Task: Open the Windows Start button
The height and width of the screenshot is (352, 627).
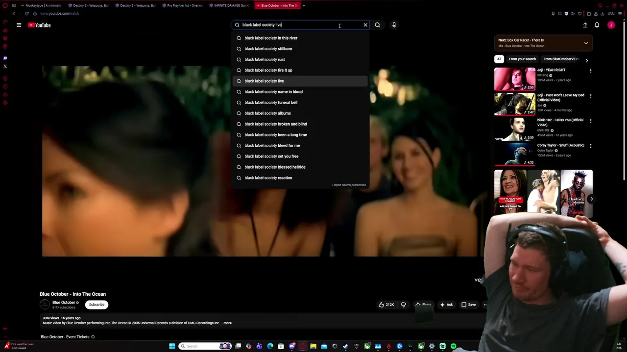Action: click(172, 346)
